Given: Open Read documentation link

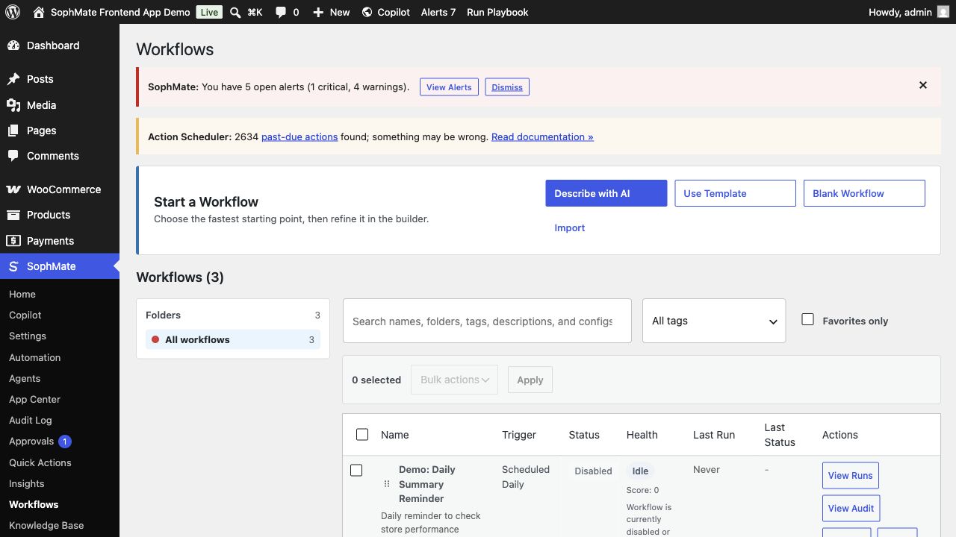Looking at the screenshot, I should (x=542, y=136).
